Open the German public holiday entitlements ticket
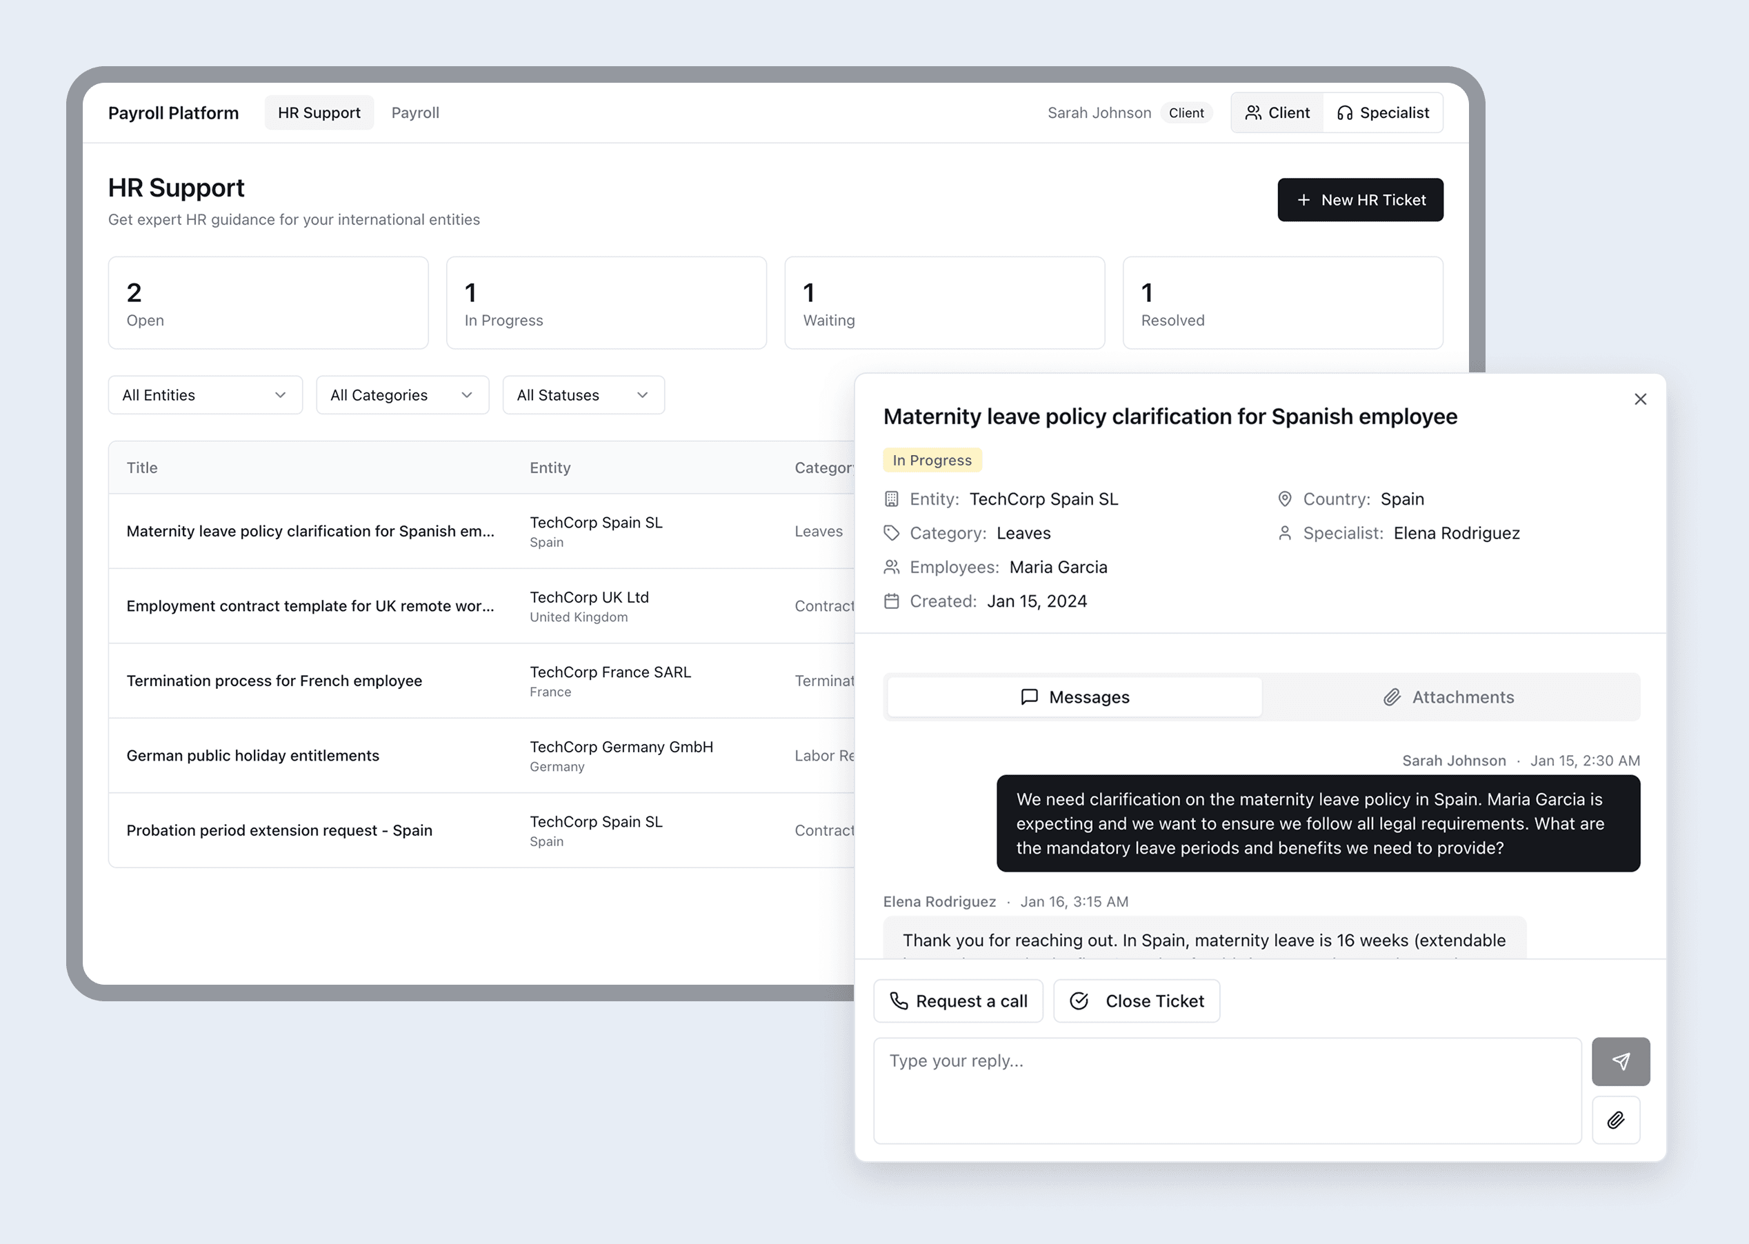1749x1244 pixels. (x=253, y=755)
